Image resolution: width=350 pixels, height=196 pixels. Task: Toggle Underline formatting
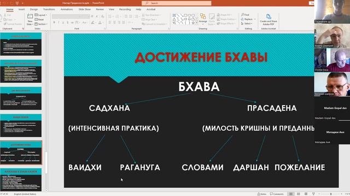point(63,22)
